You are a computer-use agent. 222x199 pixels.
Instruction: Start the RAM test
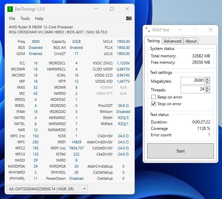[x=181, y=151]
